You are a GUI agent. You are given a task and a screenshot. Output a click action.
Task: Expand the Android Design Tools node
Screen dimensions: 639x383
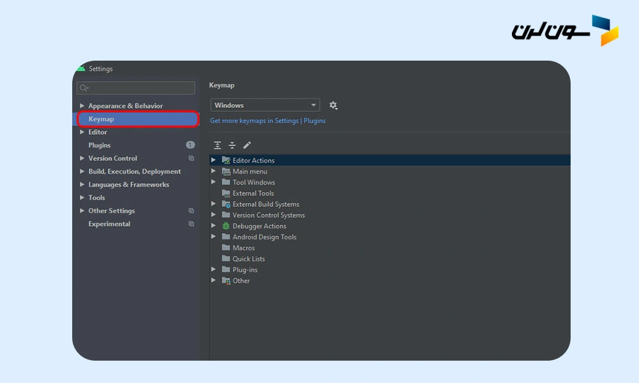point(214,237)
